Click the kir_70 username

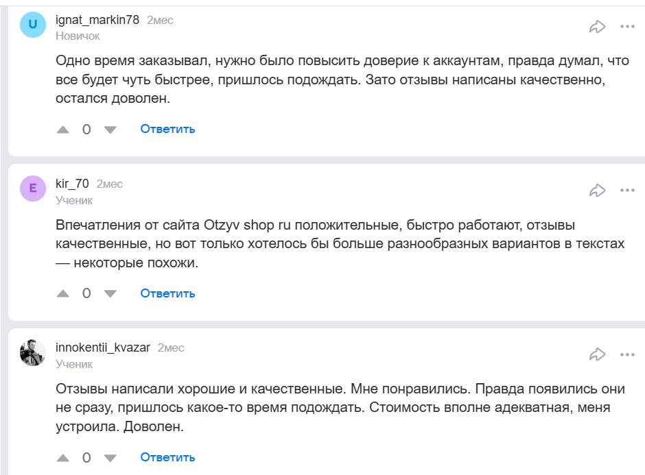(x=72, y=184)
